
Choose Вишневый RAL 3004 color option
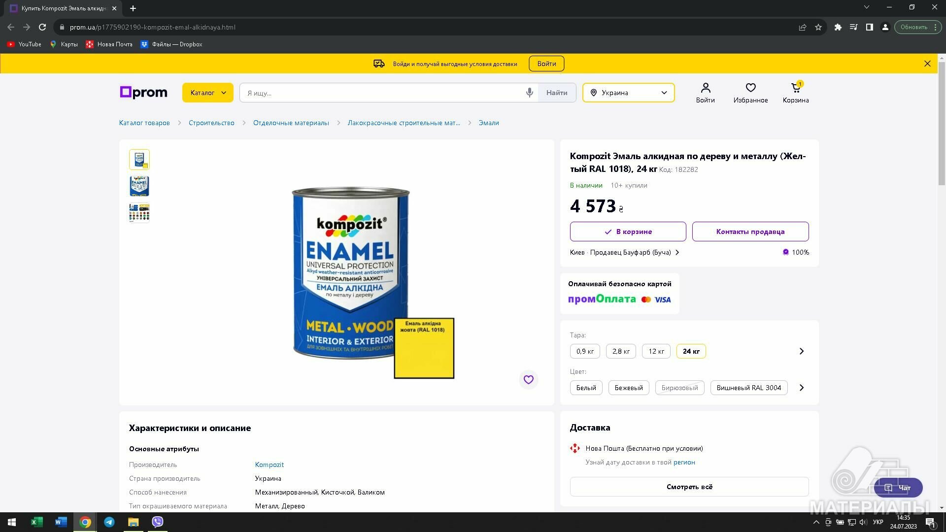748,388
